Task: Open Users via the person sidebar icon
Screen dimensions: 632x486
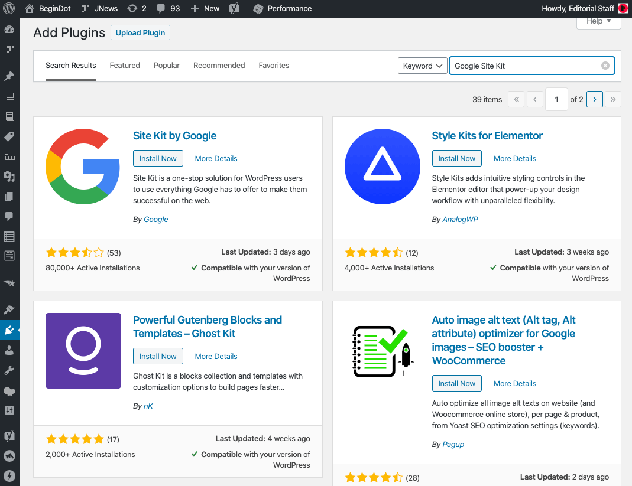Action: pos(9,350)
